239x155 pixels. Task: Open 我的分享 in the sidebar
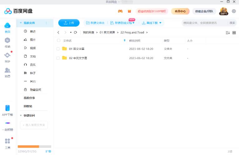tap(29, 98)
